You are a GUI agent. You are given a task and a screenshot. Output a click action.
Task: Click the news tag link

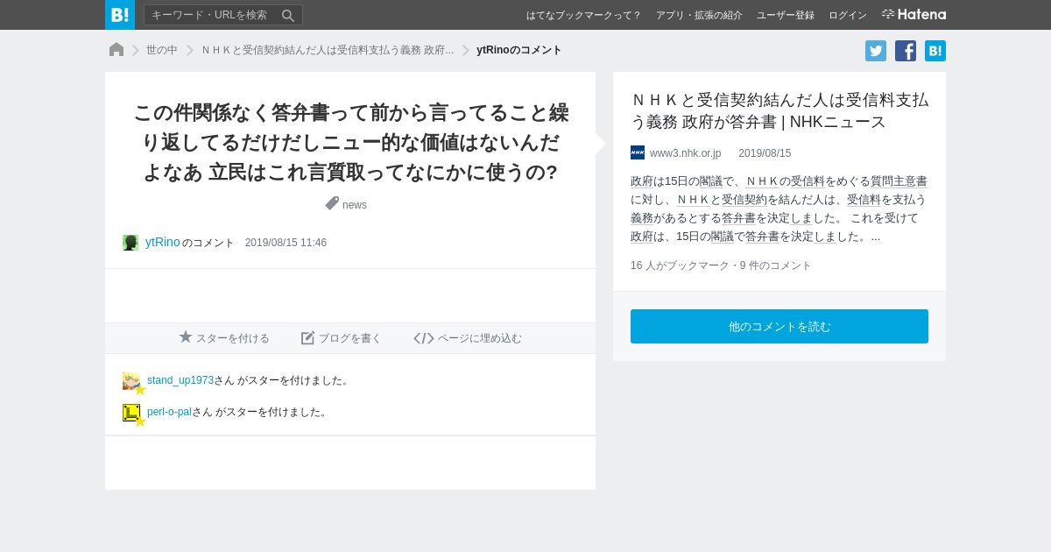[x=355, y=205]
